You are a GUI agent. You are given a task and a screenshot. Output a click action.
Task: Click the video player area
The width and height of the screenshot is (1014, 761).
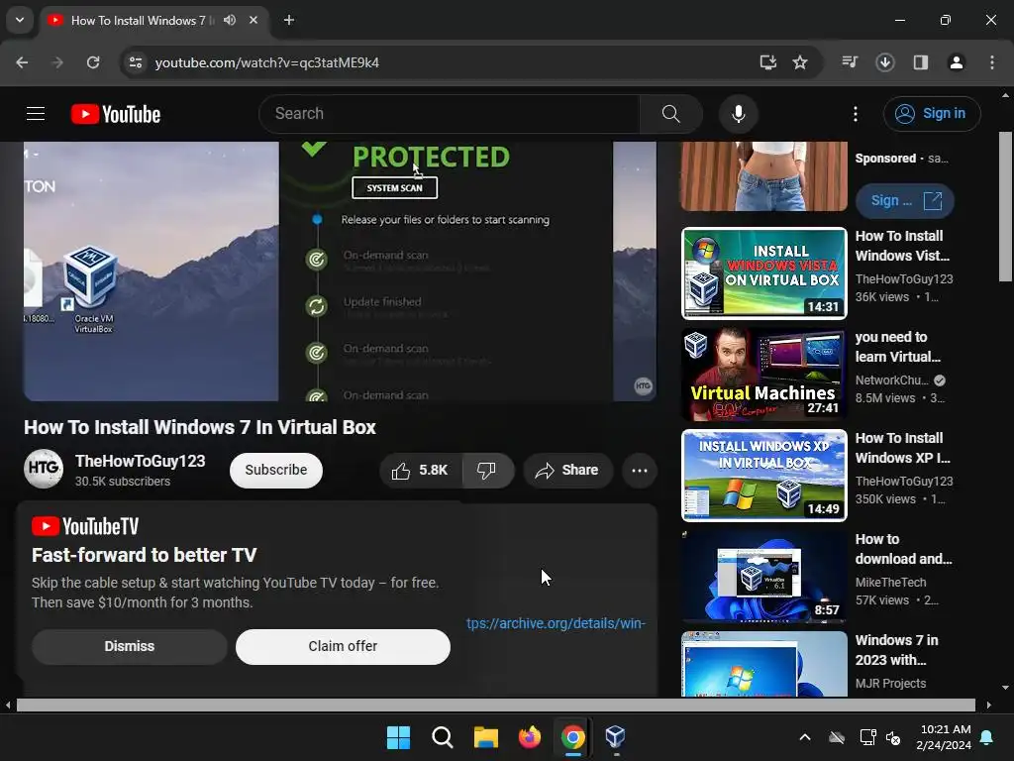[340, 272]
